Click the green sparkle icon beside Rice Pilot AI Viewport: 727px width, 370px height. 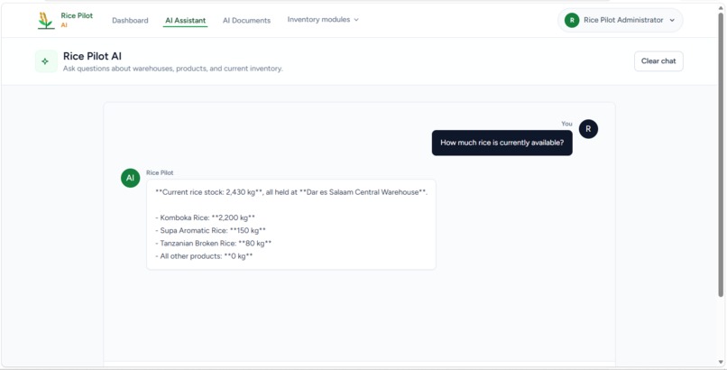[46, 61]
